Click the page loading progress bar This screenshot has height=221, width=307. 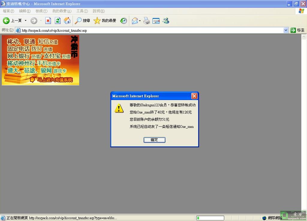tap(210, 218)
